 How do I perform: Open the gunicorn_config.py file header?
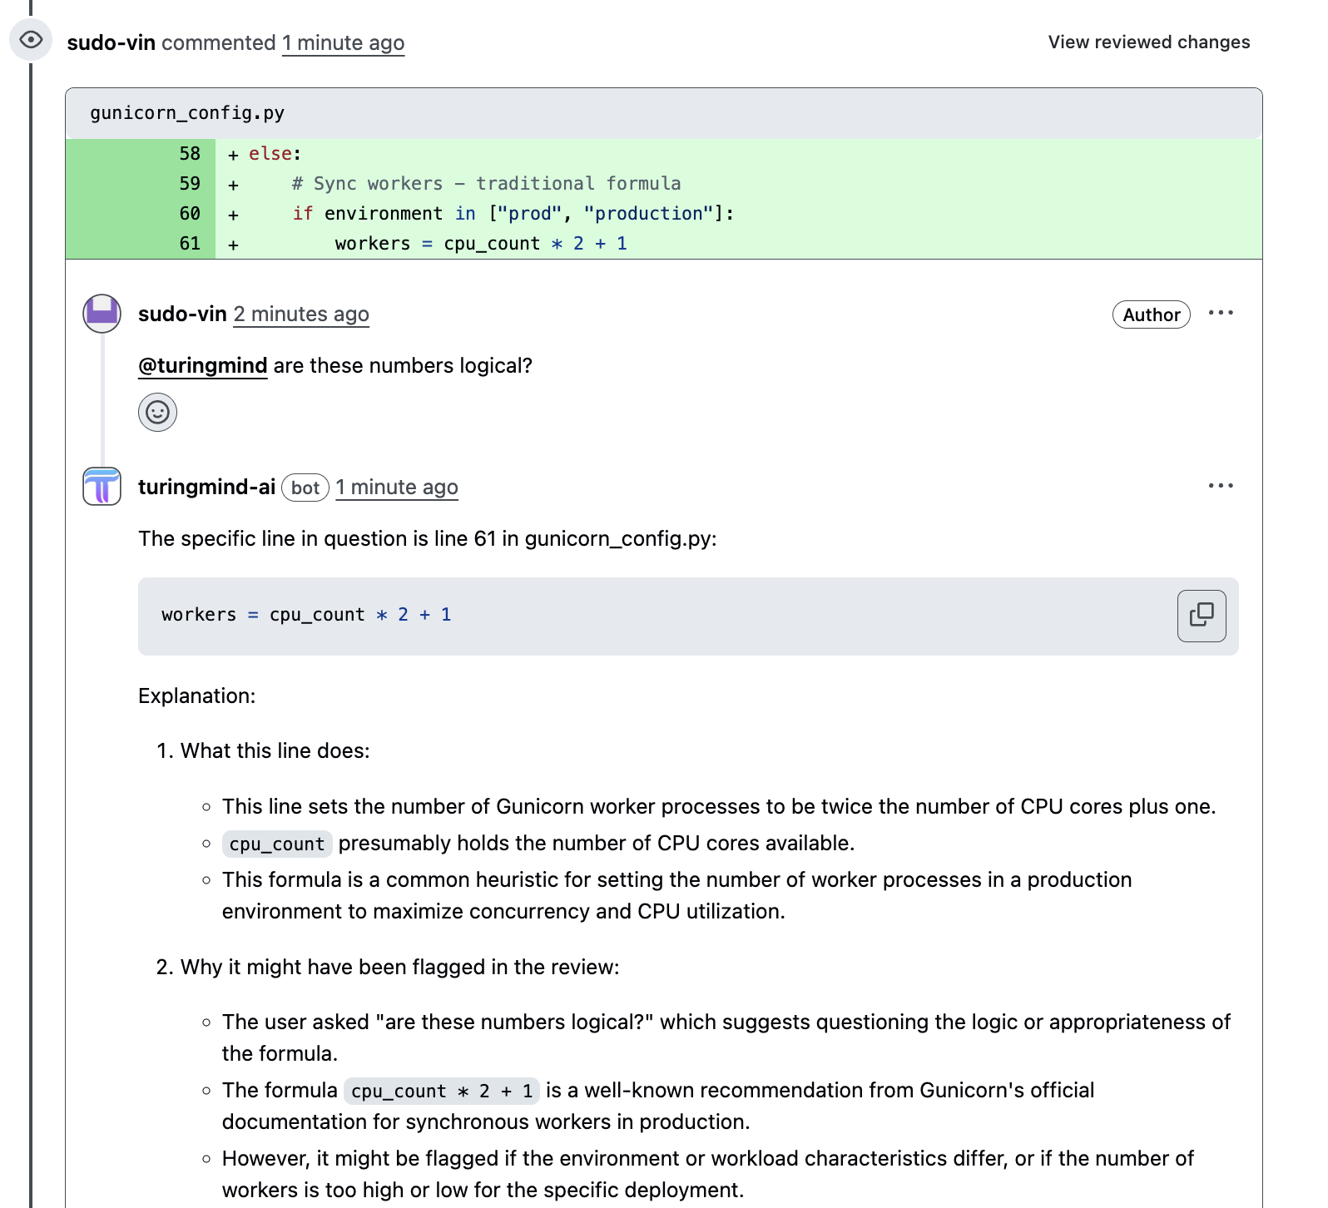[x=186, y=112]
